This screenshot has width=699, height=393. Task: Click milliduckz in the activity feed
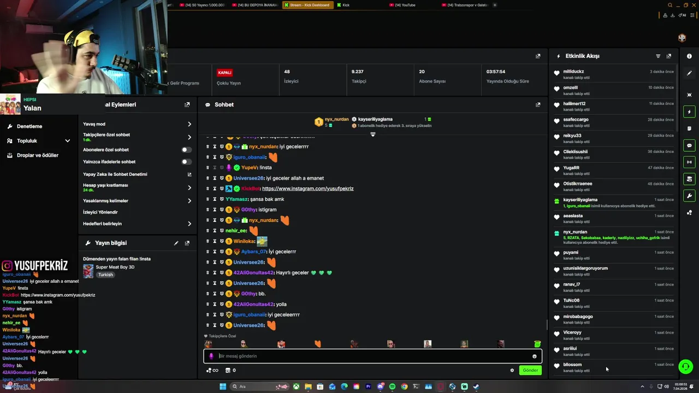573,72
